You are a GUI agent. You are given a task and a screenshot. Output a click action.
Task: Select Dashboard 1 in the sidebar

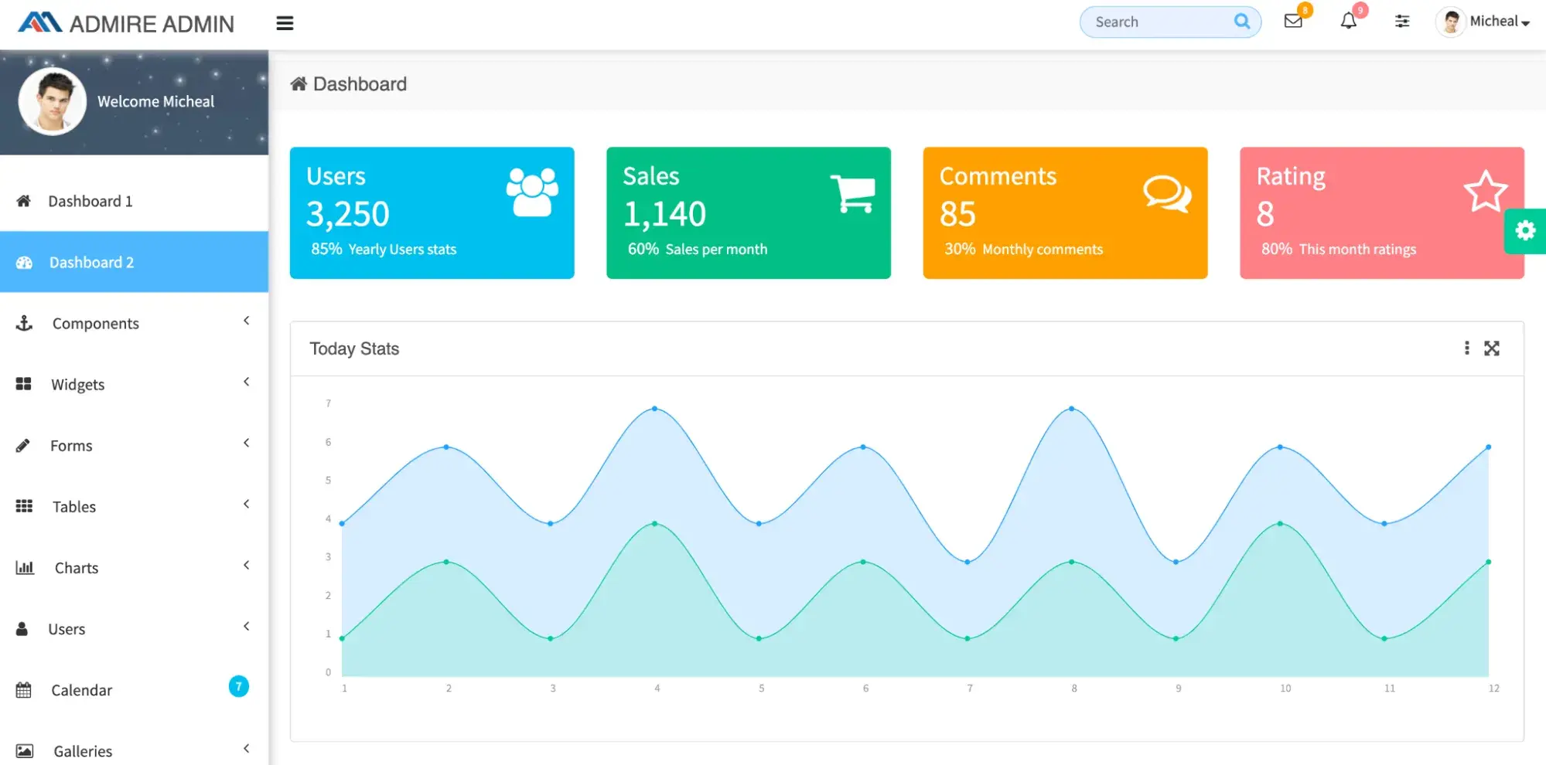point(90,201)
